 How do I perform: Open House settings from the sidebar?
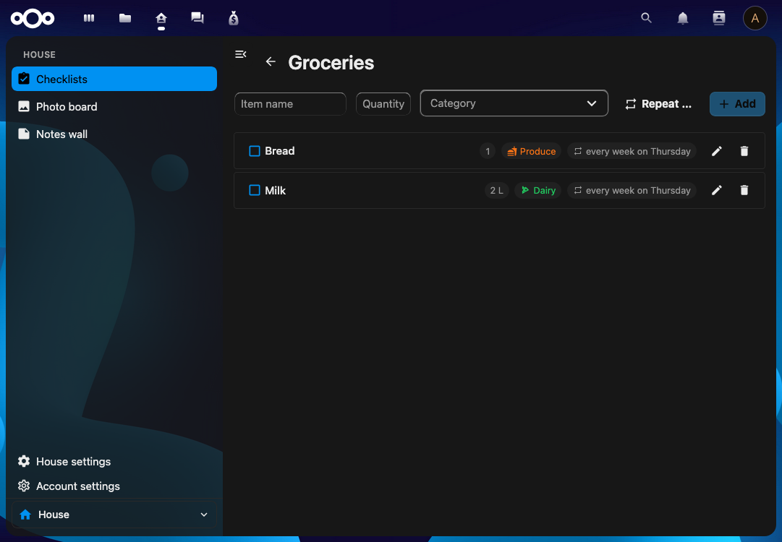point(72,461)
